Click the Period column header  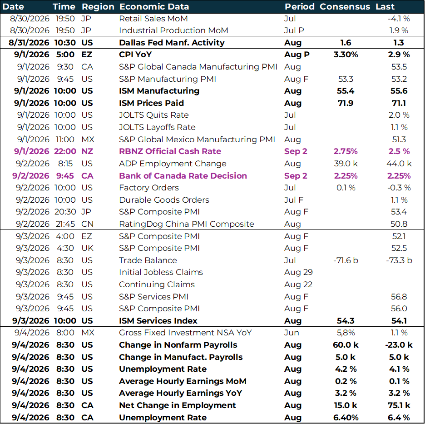pyautogui.click(x=299, y=6)
